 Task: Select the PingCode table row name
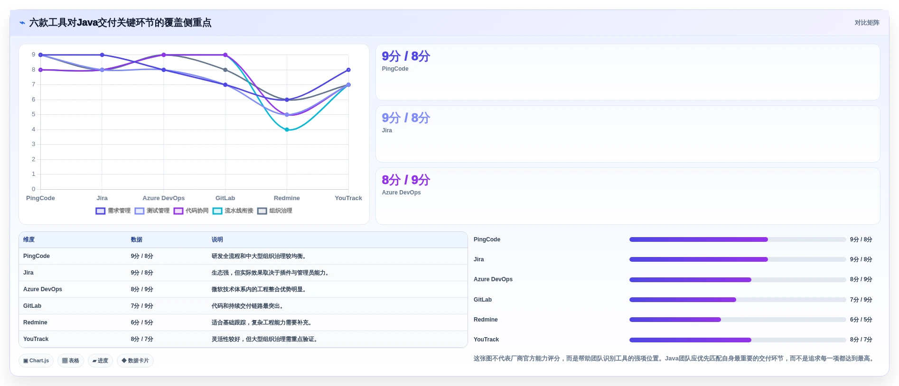pos(37,256)
